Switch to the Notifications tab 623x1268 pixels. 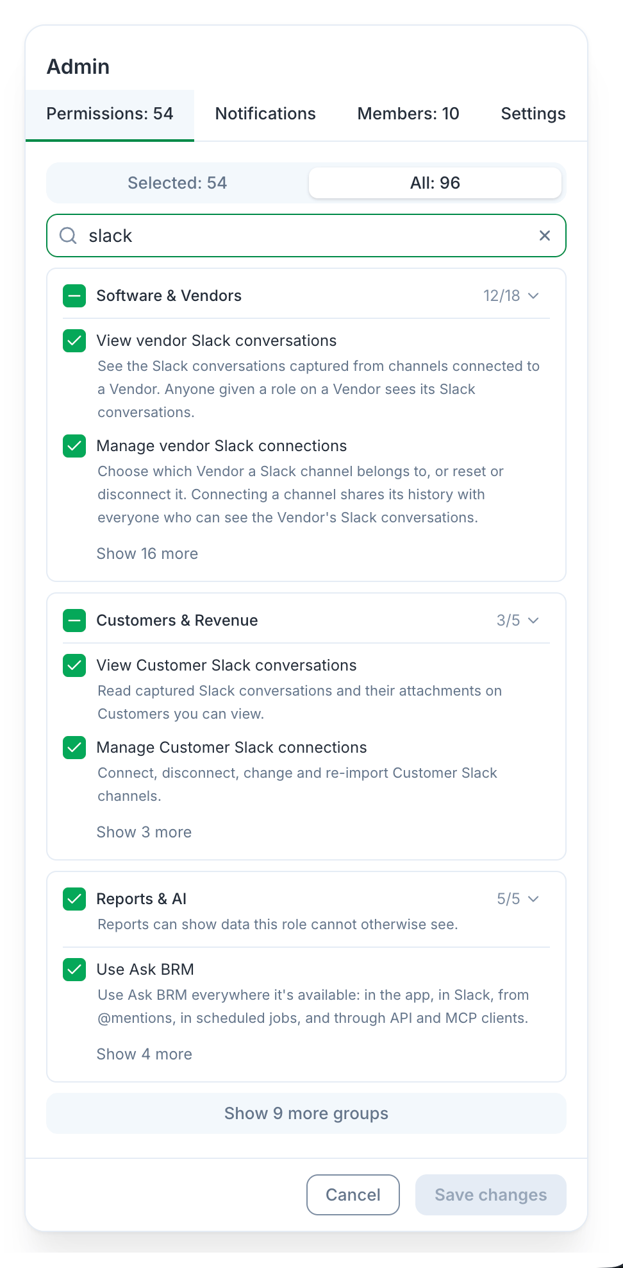265,114
